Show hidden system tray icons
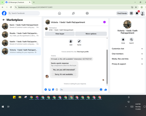 pyautogui.click(x=126, y=107)
